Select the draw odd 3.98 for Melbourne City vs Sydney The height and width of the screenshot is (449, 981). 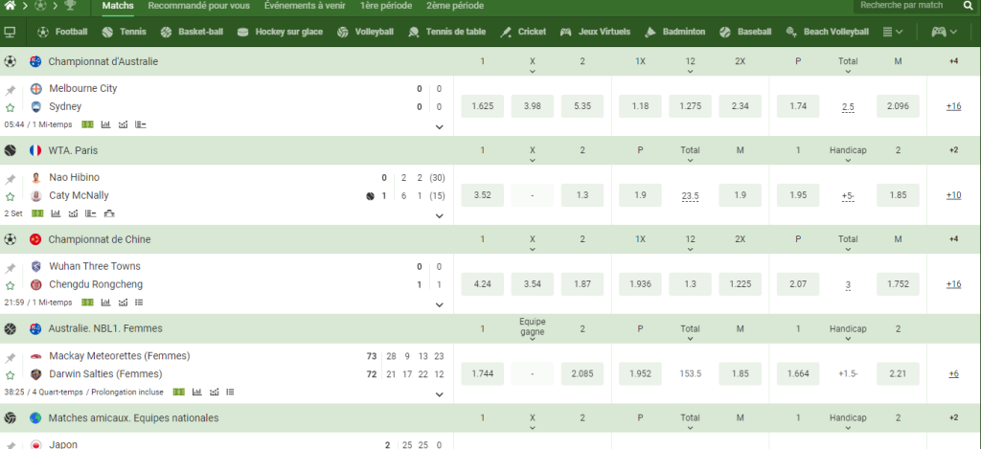click(533, 106)
